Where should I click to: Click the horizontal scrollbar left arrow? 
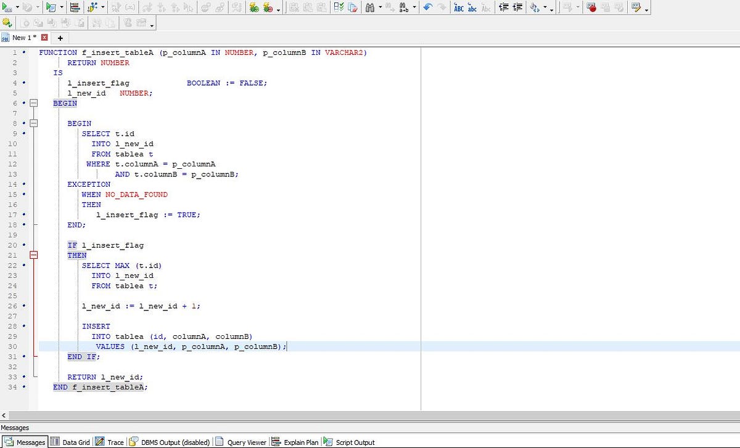pos(4,416)
